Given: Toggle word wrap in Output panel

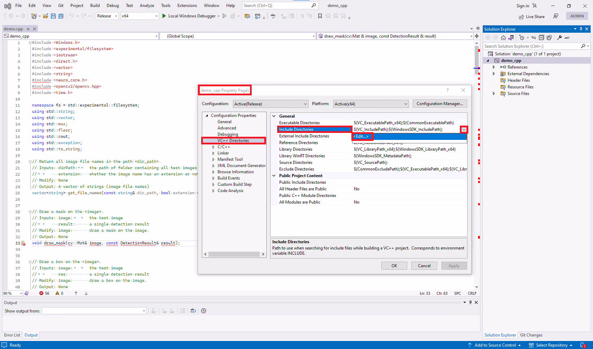Looking at the screenshot, I should coord(193,311).
